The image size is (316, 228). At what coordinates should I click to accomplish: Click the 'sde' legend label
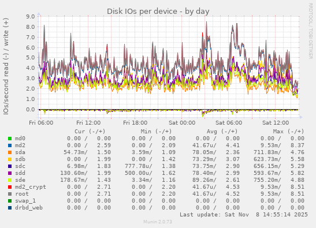point(20,180)
